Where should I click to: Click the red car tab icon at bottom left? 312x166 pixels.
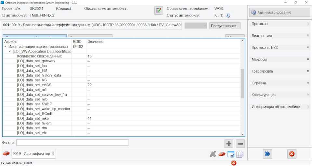click(x=6, y=153)
